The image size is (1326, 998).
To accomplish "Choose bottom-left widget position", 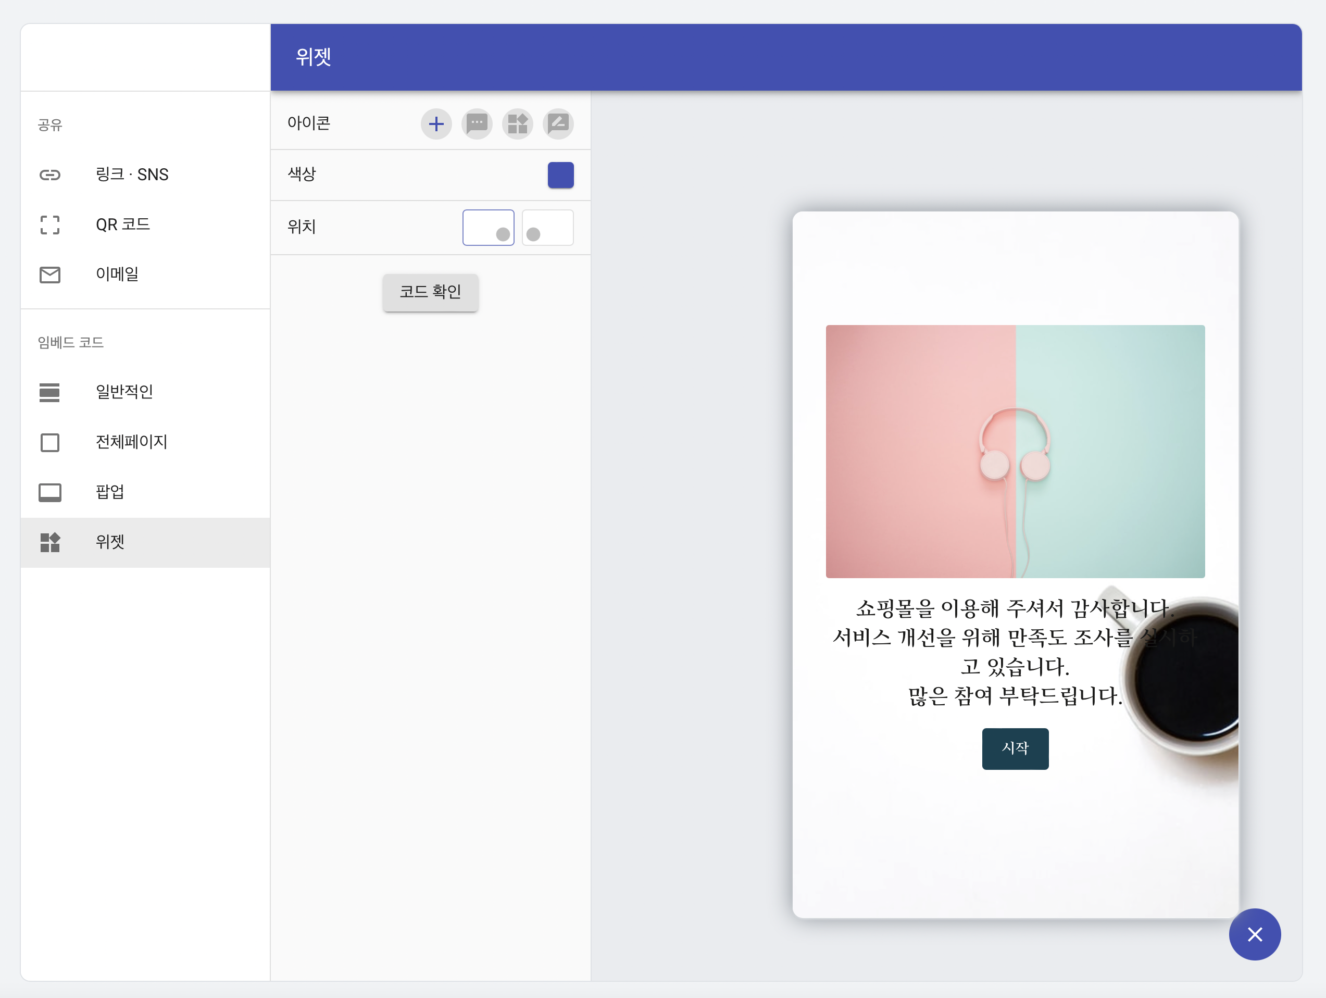I will tap(547, 227).
